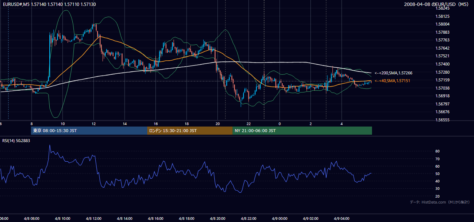Click the bottom date label 4/8 14:00
This screenshot has width=474, height=222.
[124, 218]
